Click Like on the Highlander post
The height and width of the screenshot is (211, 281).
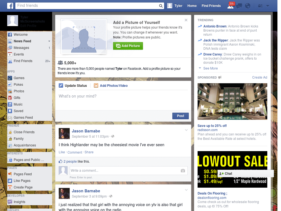pyautogui.click(x=62, y=152)
